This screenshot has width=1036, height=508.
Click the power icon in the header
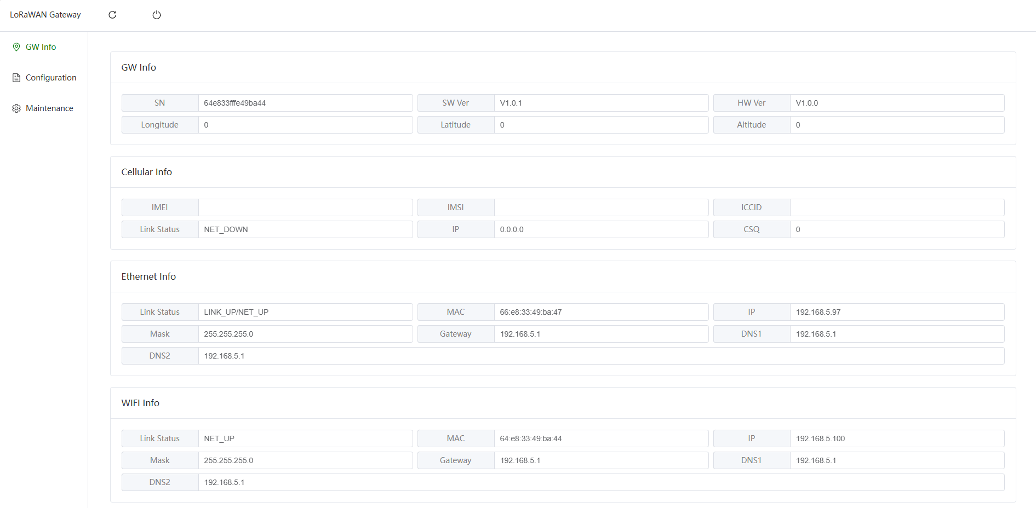click(x=157, y=15)
